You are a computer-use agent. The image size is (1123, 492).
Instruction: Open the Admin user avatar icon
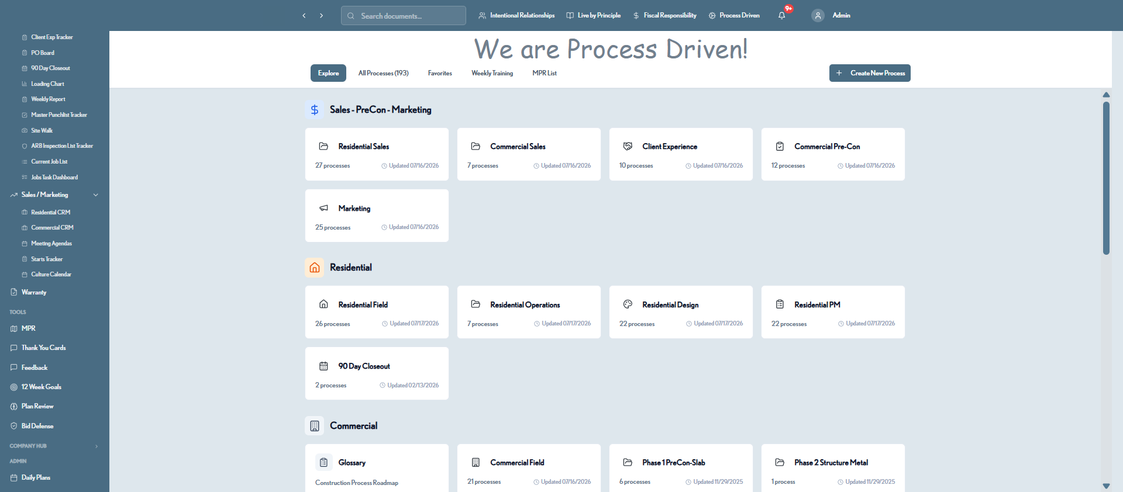point(818,16)
